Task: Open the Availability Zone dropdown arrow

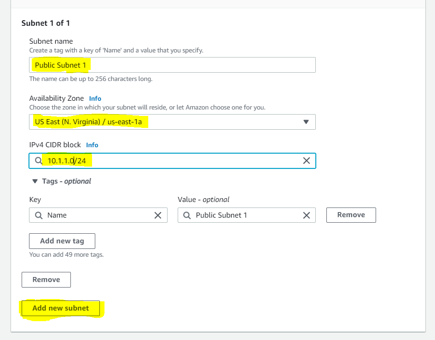Action: click(306, 122)
